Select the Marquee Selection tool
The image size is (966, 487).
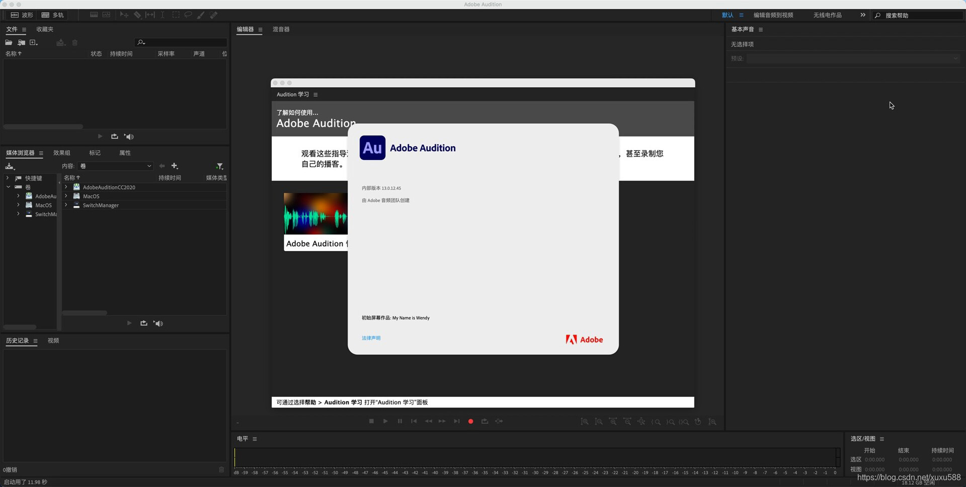[176, 15]
